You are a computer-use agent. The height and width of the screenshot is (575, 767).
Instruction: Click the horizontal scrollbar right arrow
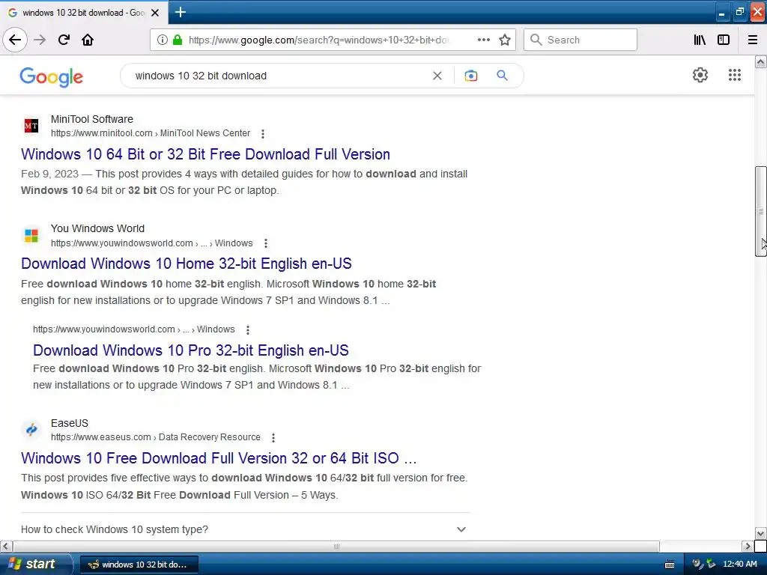(748, 546)
